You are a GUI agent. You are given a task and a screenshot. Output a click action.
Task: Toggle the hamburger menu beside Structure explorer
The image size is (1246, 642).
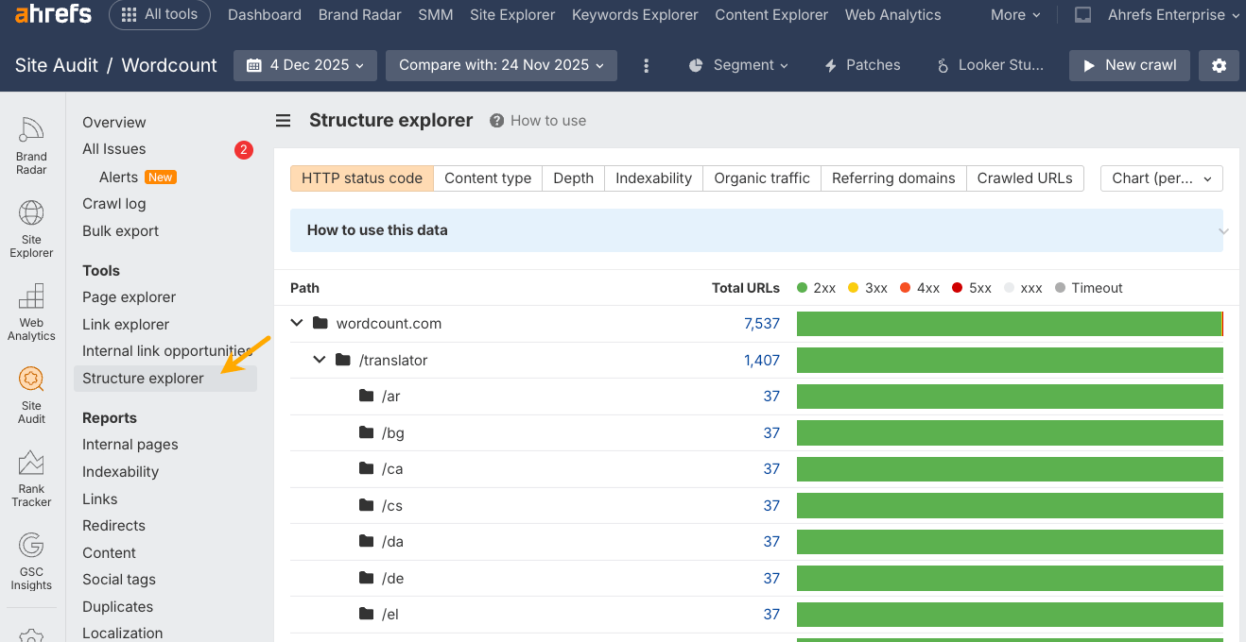pyautogui.click(x=283, y=121)
